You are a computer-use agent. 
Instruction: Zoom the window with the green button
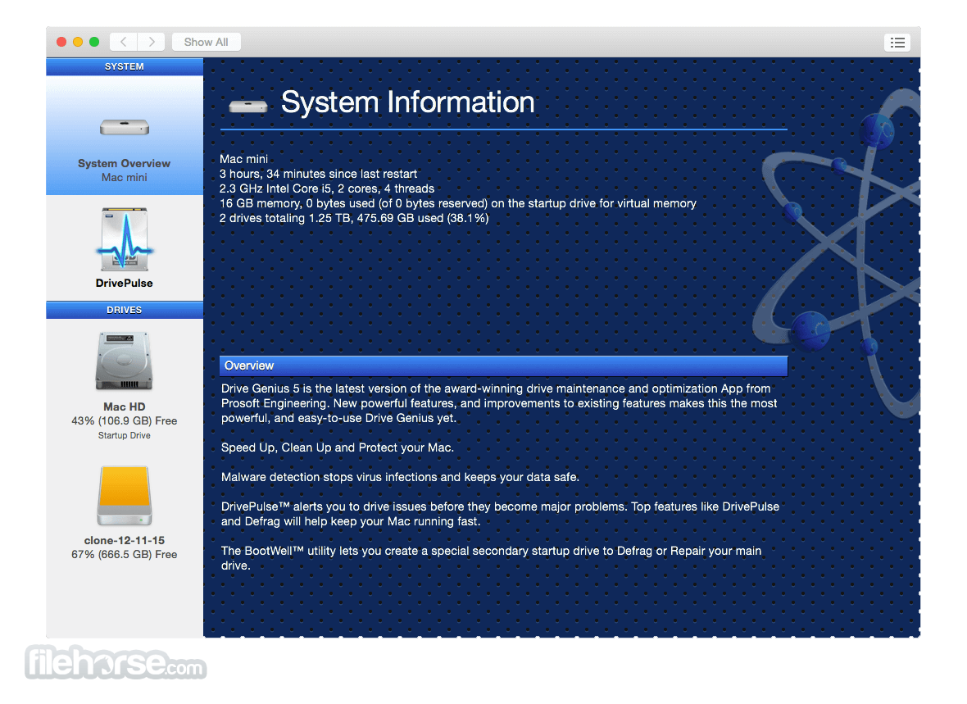point(93,42)
